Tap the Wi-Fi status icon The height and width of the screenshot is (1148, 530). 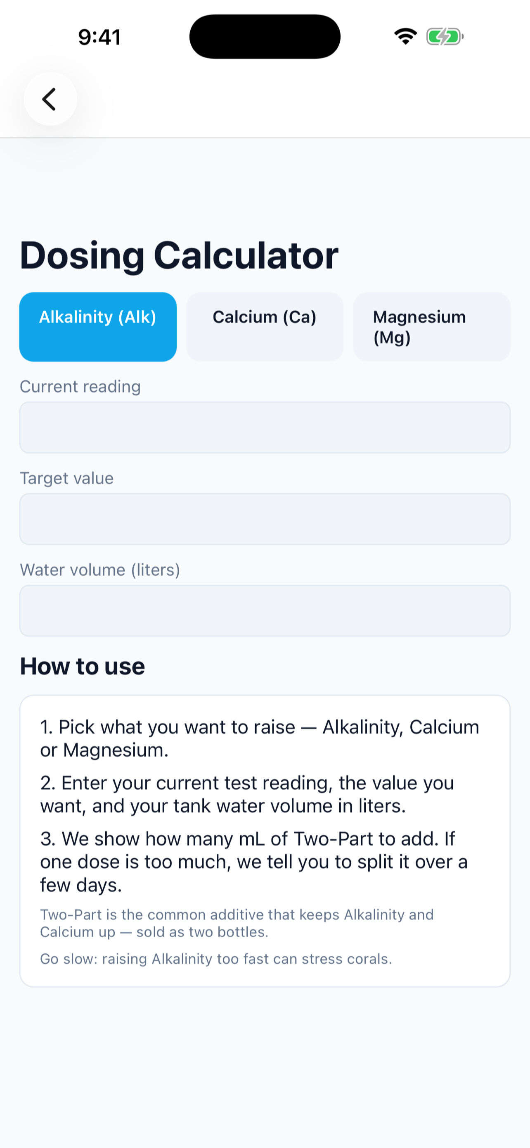pyautogui.click(x=405, y=36)
